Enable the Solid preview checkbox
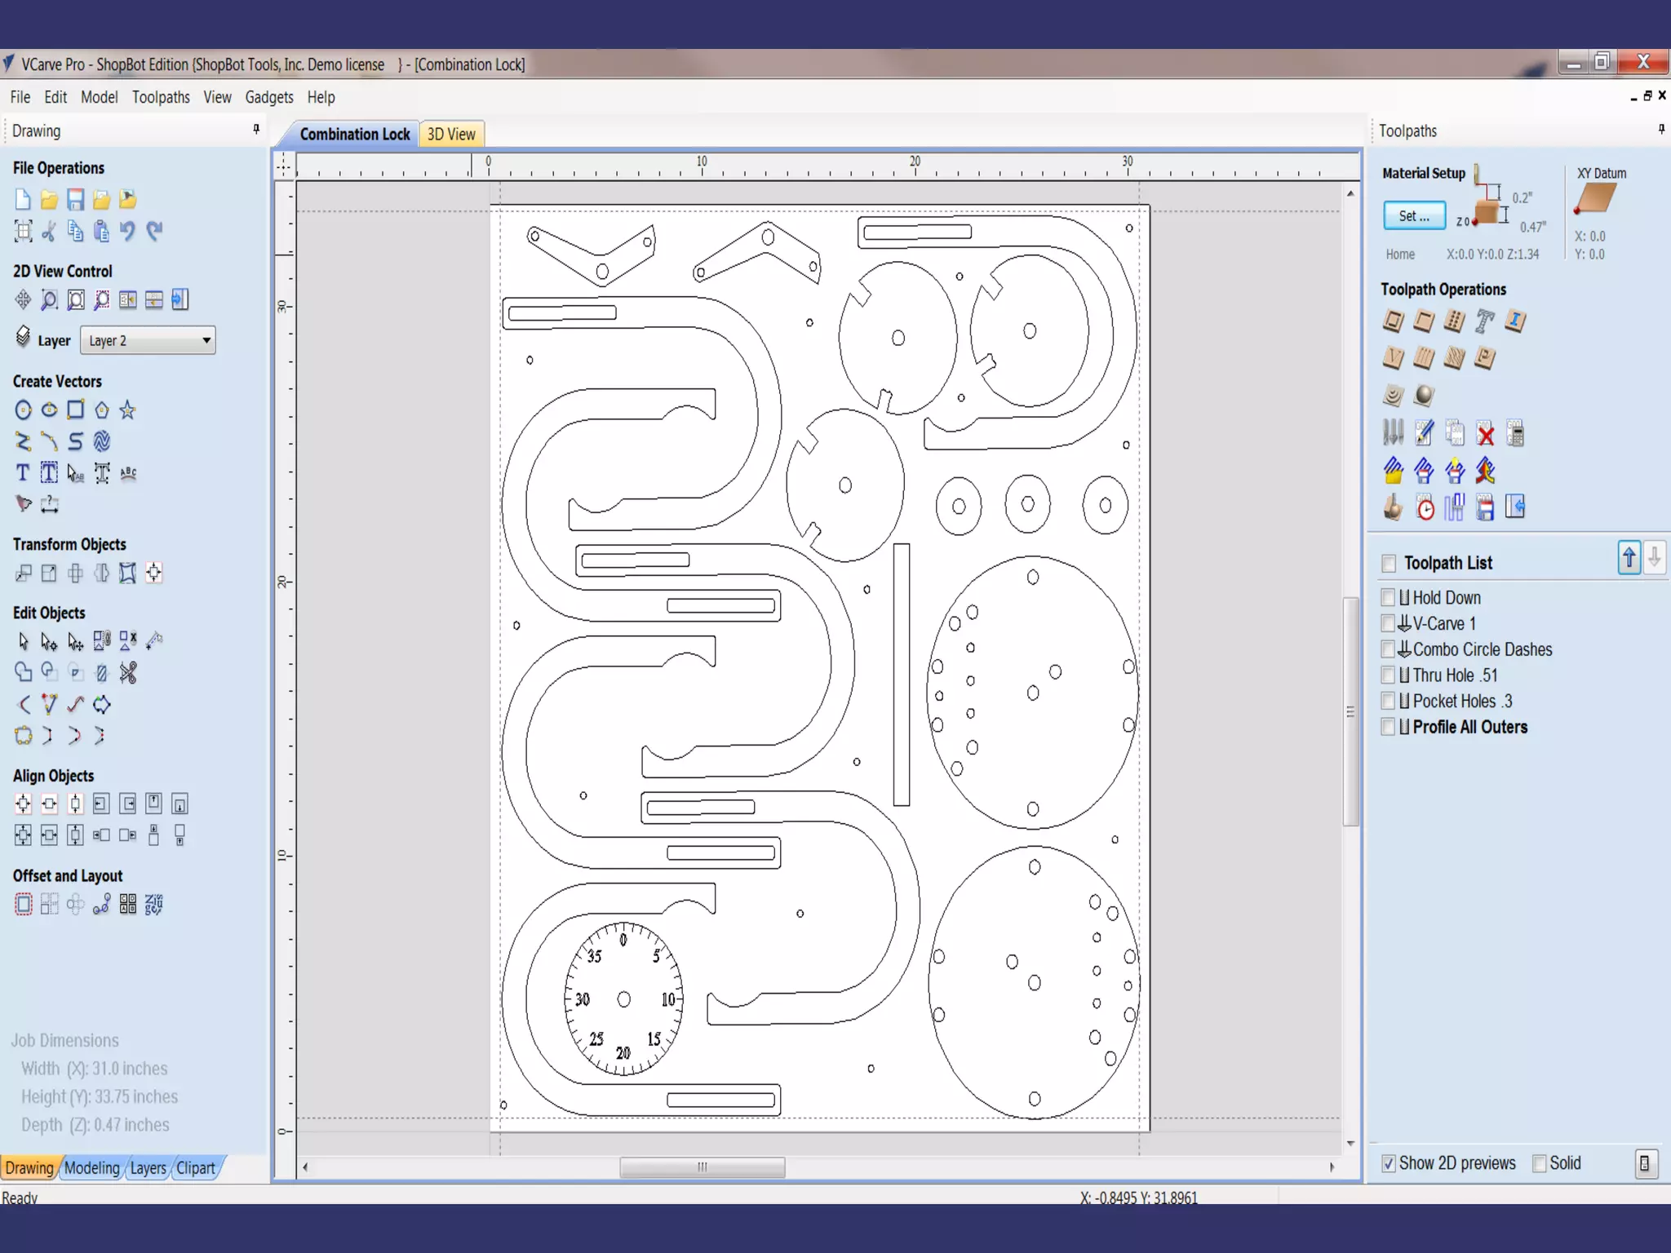The width and height of the screenshot is (1671, 1253). click(x=1540, y=1164)
